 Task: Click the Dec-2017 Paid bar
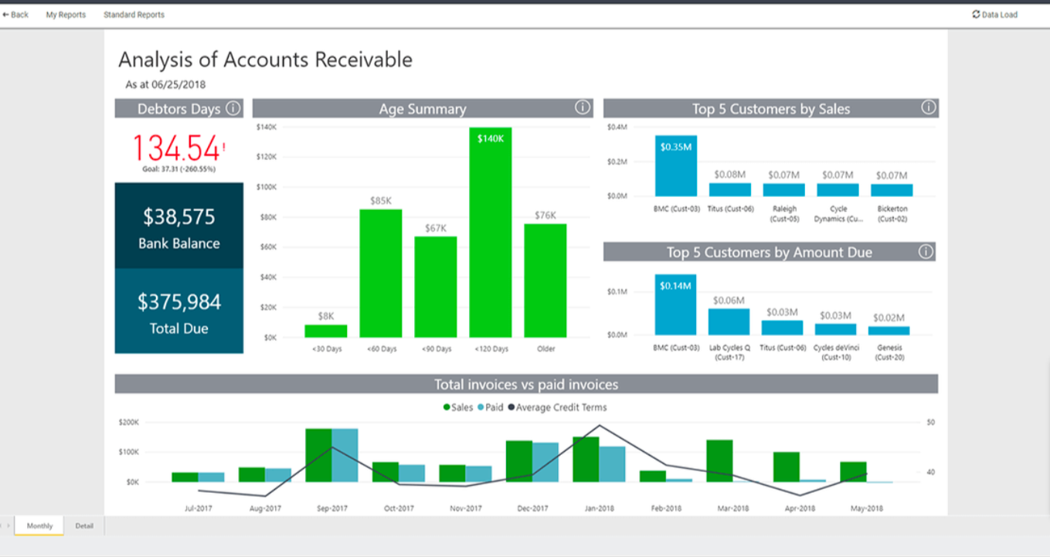[546, 463]
